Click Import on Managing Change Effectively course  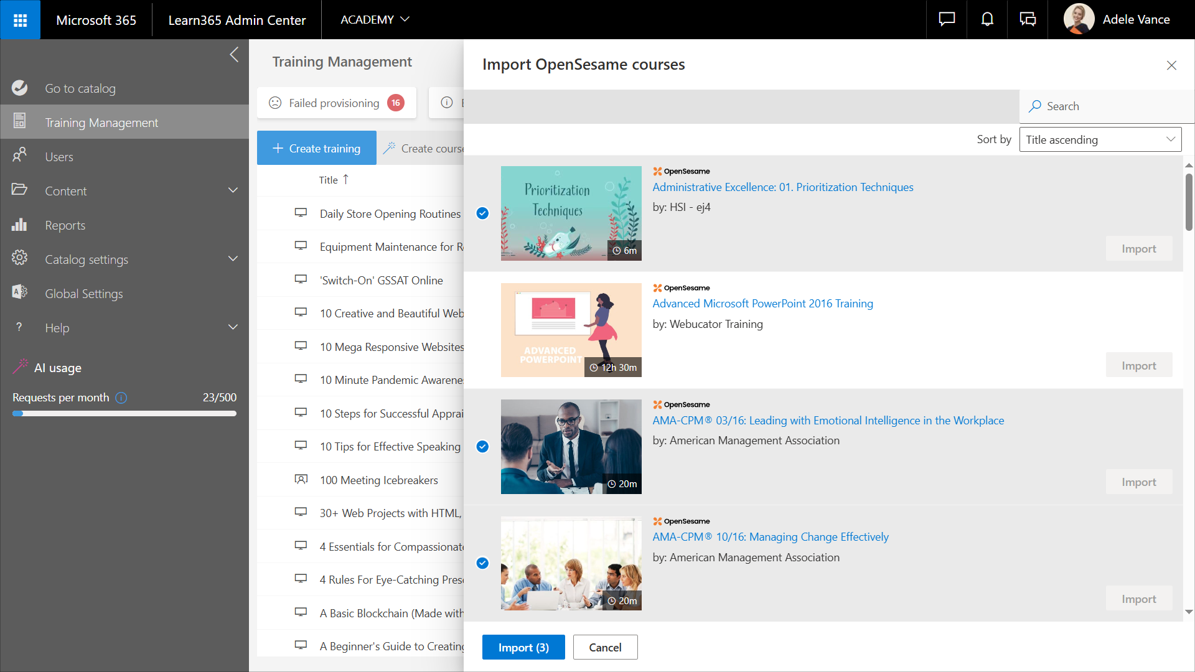point(1138,599)
